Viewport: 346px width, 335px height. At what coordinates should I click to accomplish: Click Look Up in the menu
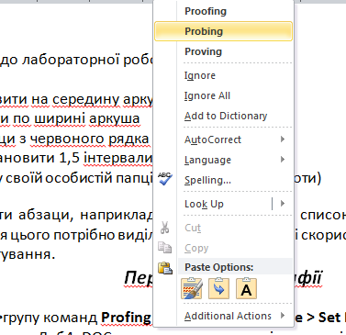click(x=204, y=204)
